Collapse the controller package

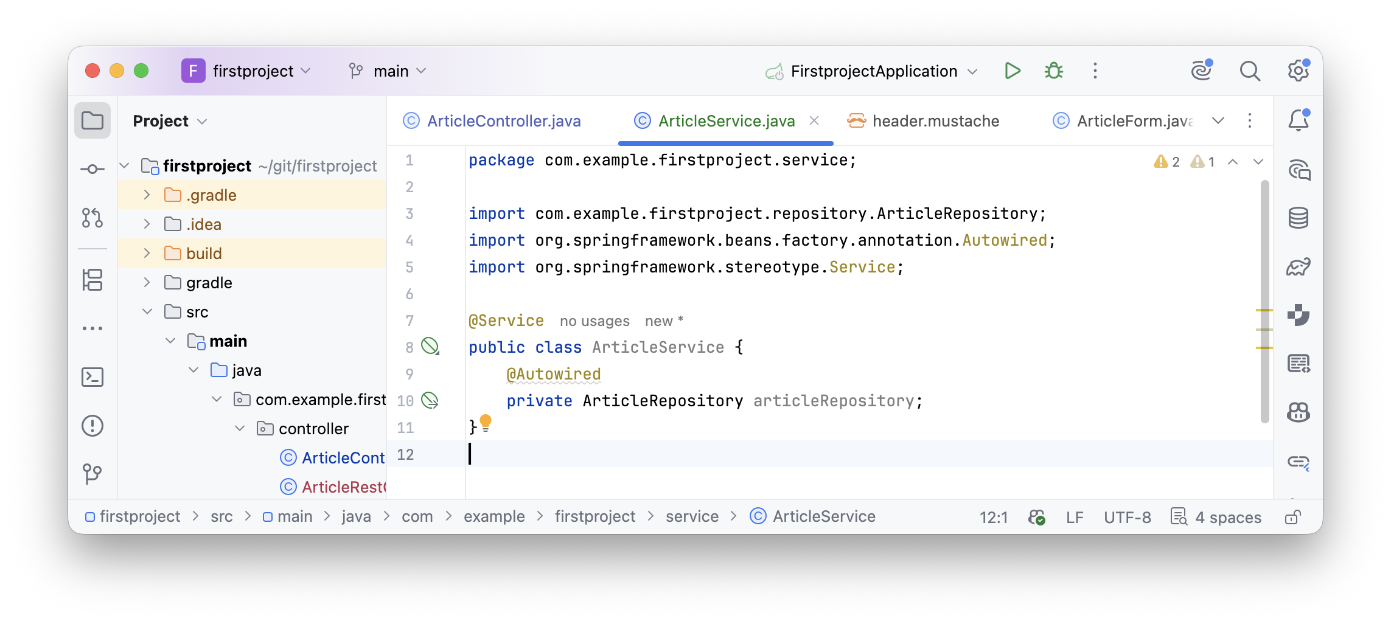tap(240, 429)
